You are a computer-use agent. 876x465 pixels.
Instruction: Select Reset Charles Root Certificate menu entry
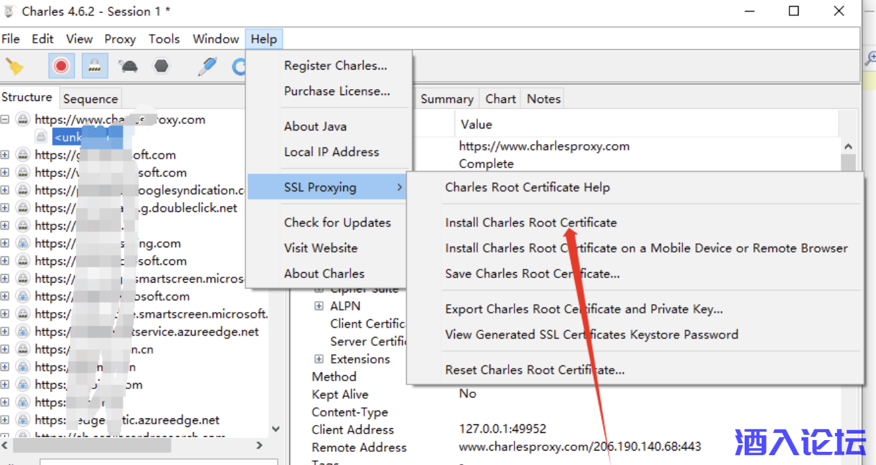[x=534, y=370]
